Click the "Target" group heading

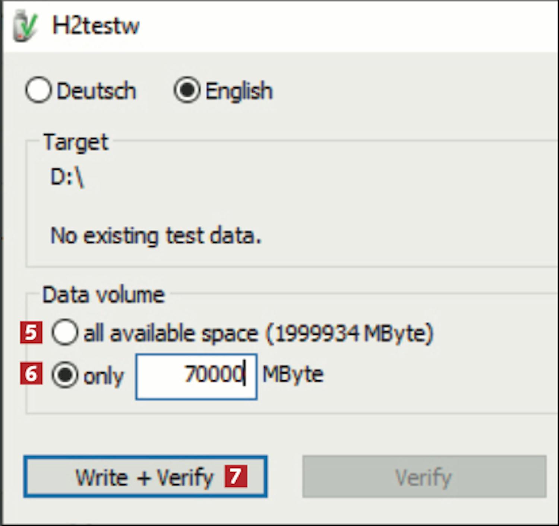point(76,142)
